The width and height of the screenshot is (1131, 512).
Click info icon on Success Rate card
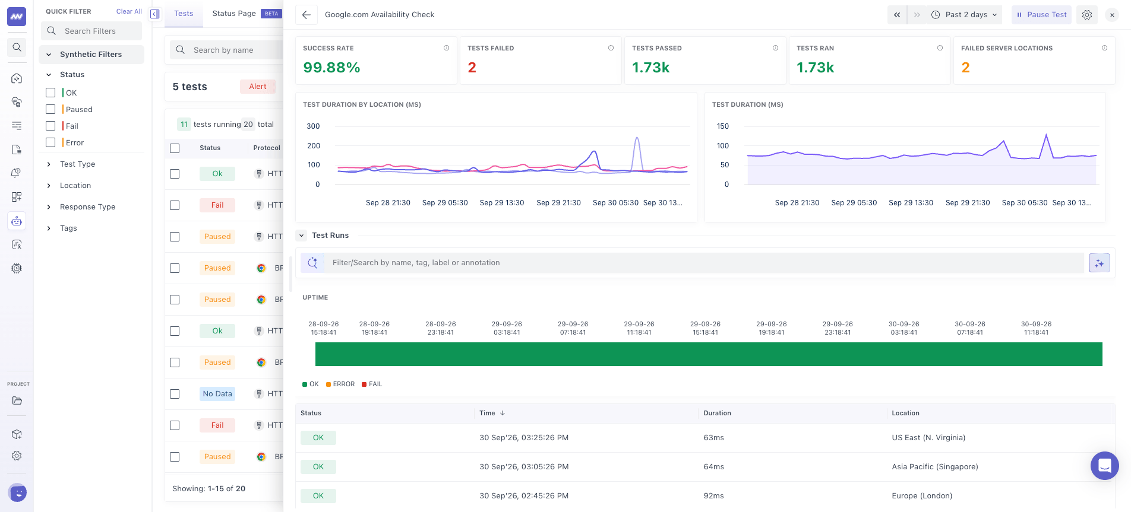coord(447,48)
